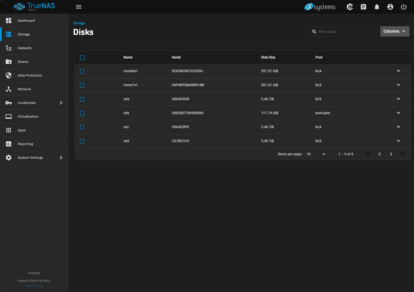This screenshot has height=292, width=414.
Task: Open the items per page dropdown
Action: pyautogui.click(x=316, y=154)
